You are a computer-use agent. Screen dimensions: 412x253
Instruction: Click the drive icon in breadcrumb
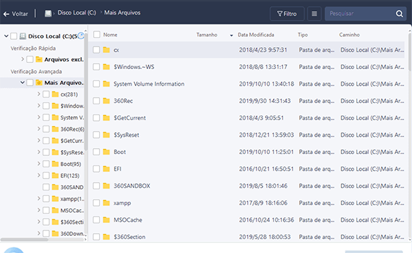[x=48, y=13]
